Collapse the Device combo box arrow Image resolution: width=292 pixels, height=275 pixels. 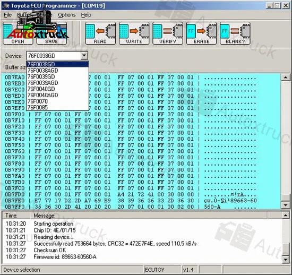(x=84, y=56)
